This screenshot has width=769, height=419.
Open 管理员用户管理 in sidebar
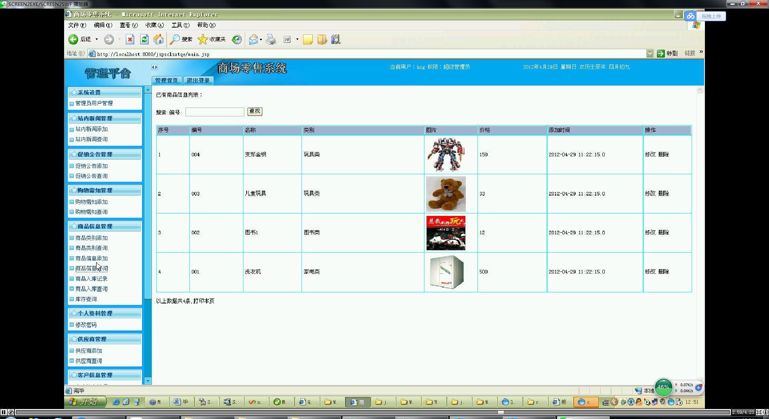pyautogui.click(x=94, y=103)
